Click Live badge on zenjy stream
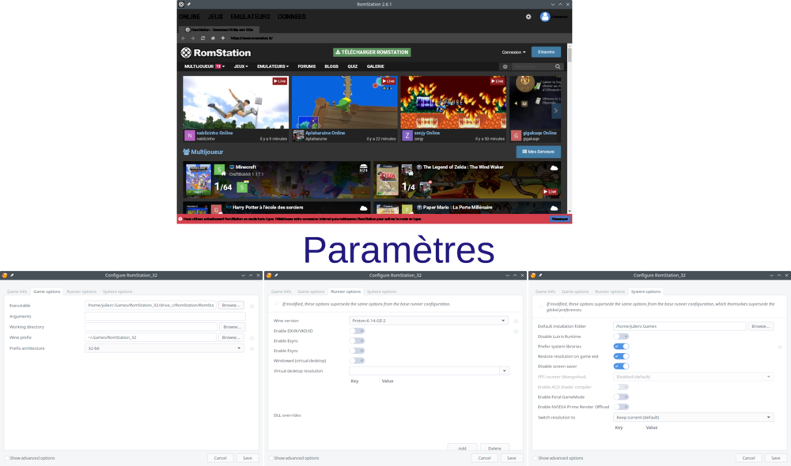The width and height of the screenshot is (791, 466). 497,81
